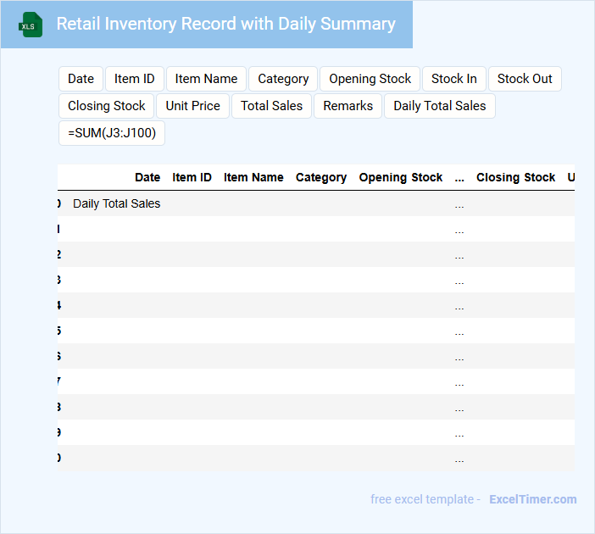Viewport: 595px width, 534px height.
Task: Click the Item Name column header
Action: pos(253,177)
